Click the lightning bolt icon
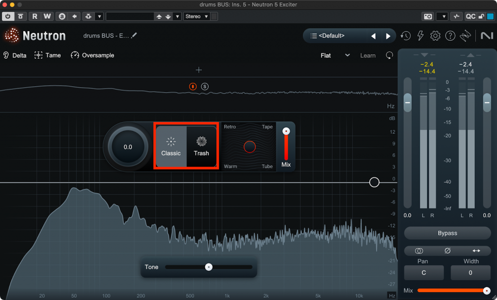 (x=420, y=36)
